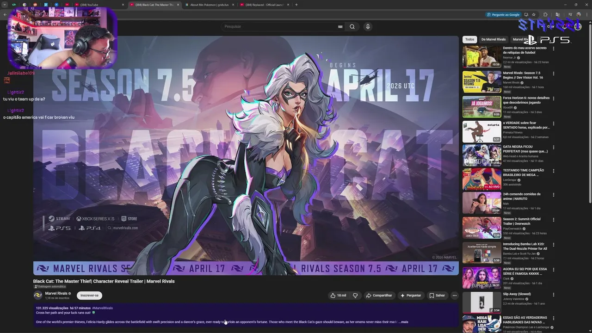Like the video with 18 mil thumbs-up
This screenshot has height=333, width=592.
(338, 295)
